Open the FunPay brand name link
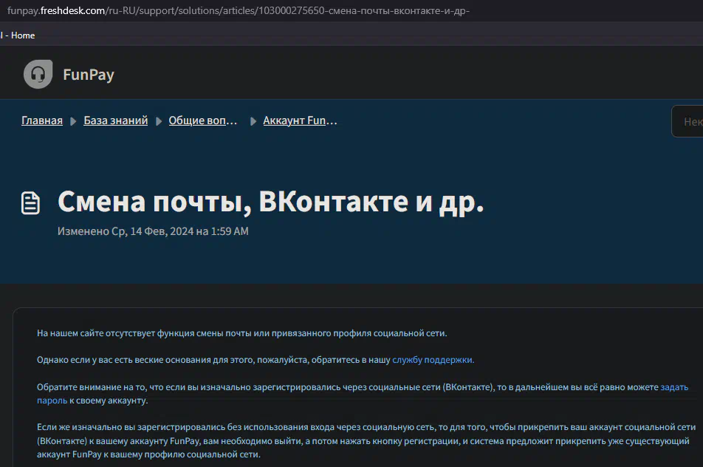The width and height of the screenshot is (703, 467). tap(89, 75)
